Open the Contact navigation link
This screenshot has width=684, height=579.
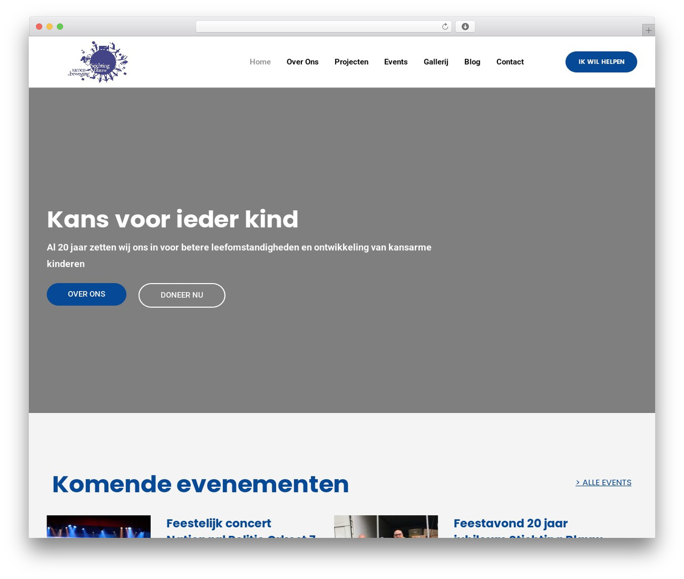tap(510, 62)
